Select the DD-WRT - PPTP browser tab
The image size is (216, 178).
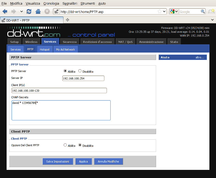(32, 20)
